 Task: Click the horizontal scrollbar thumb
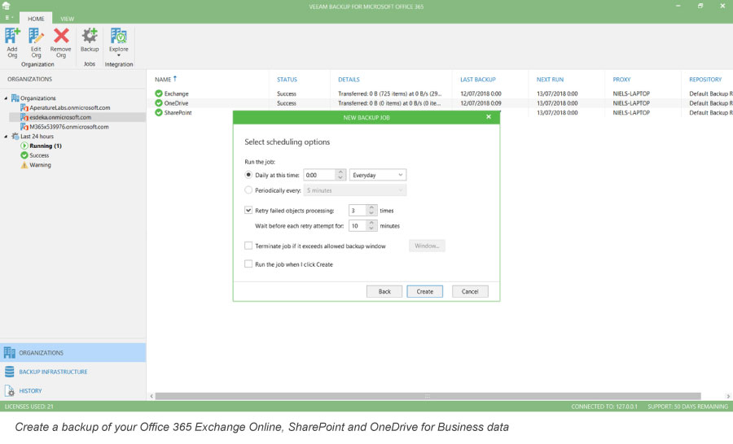click(428, 396)
